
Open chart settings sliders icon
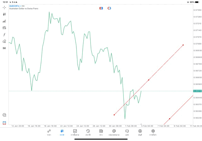pos(4,28)
